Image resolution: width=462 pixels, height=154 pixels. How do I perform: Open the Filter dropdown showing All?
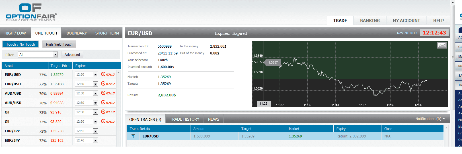click(x=55, y=54)
